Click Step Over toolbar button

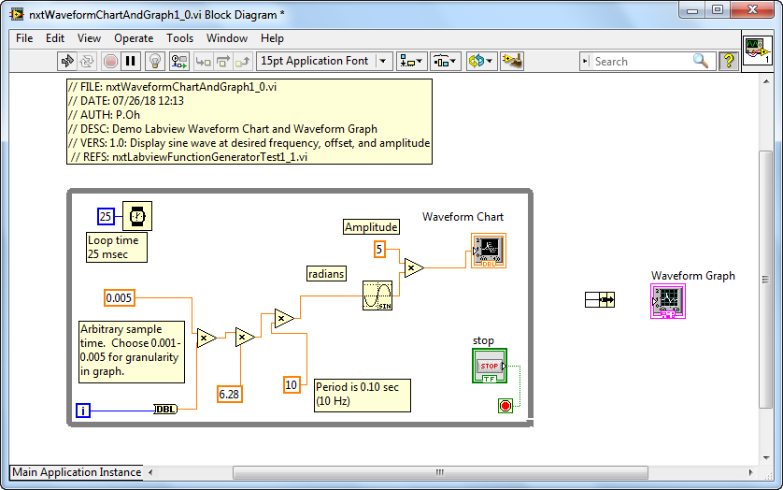tap(222, 62)
